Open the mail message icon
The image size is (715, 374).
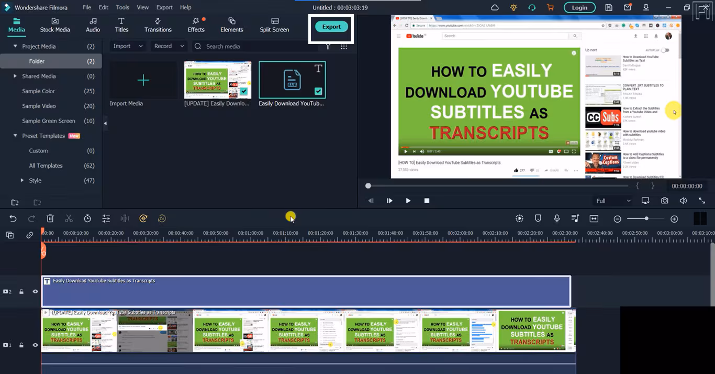coord(627,7)
